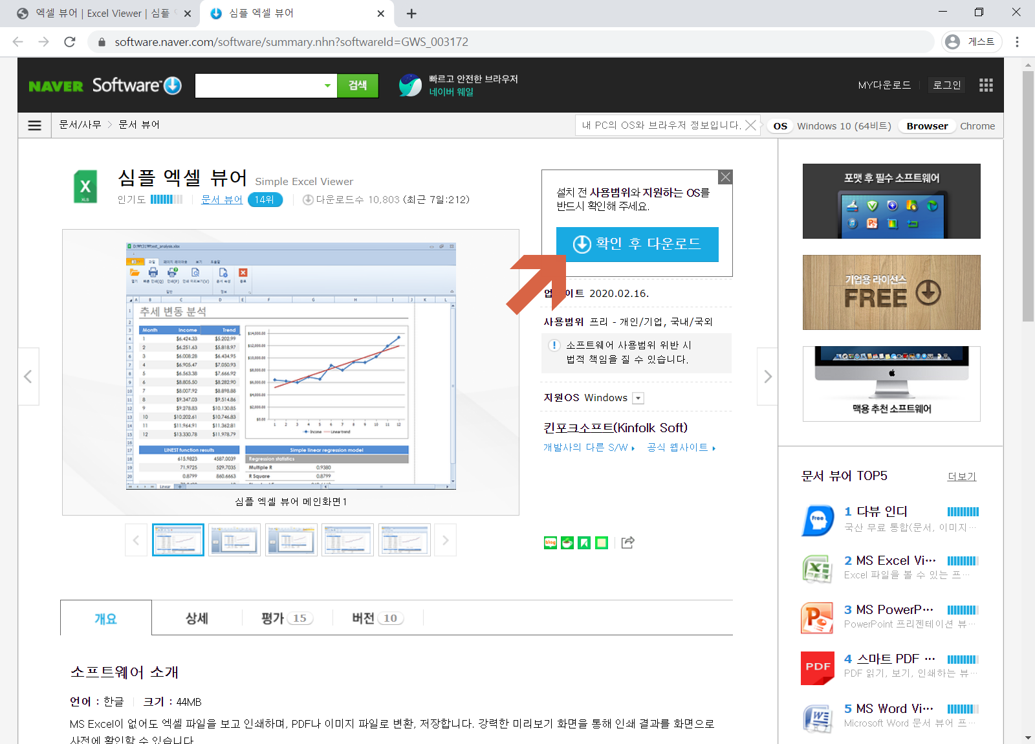Click the 14위 rank badge

[x=265, y=200]
